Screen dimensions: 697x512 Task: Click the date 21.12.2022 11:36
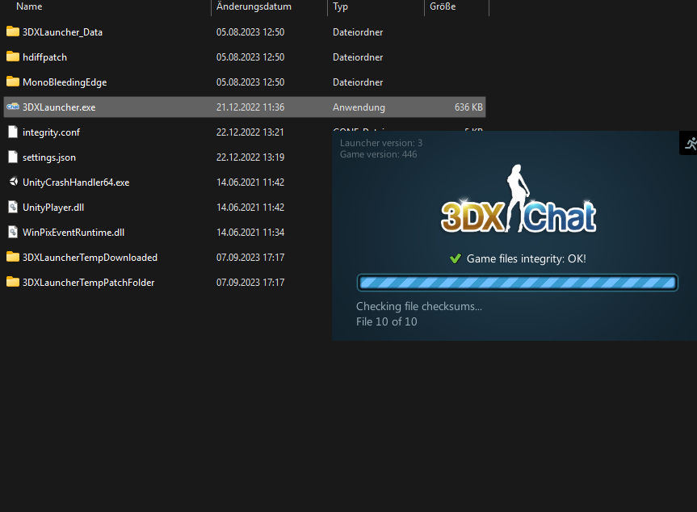pyautogui.click(x=250, y=107)
